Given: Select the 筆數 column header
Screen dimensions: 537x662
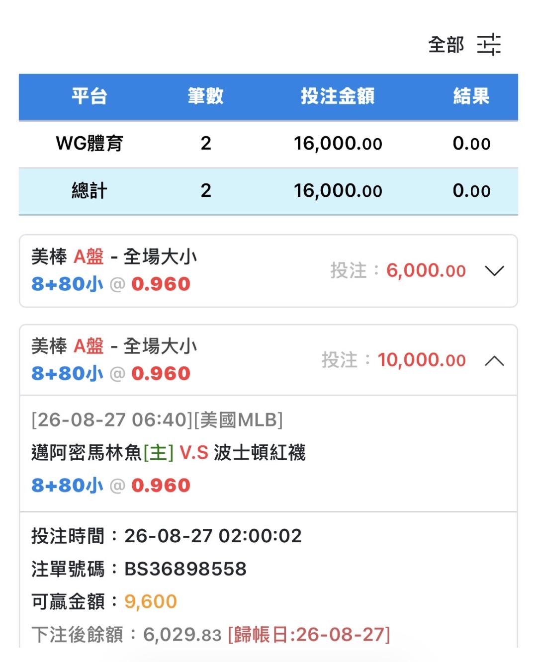Looking at the screenshot, I should tap(206, 96).
